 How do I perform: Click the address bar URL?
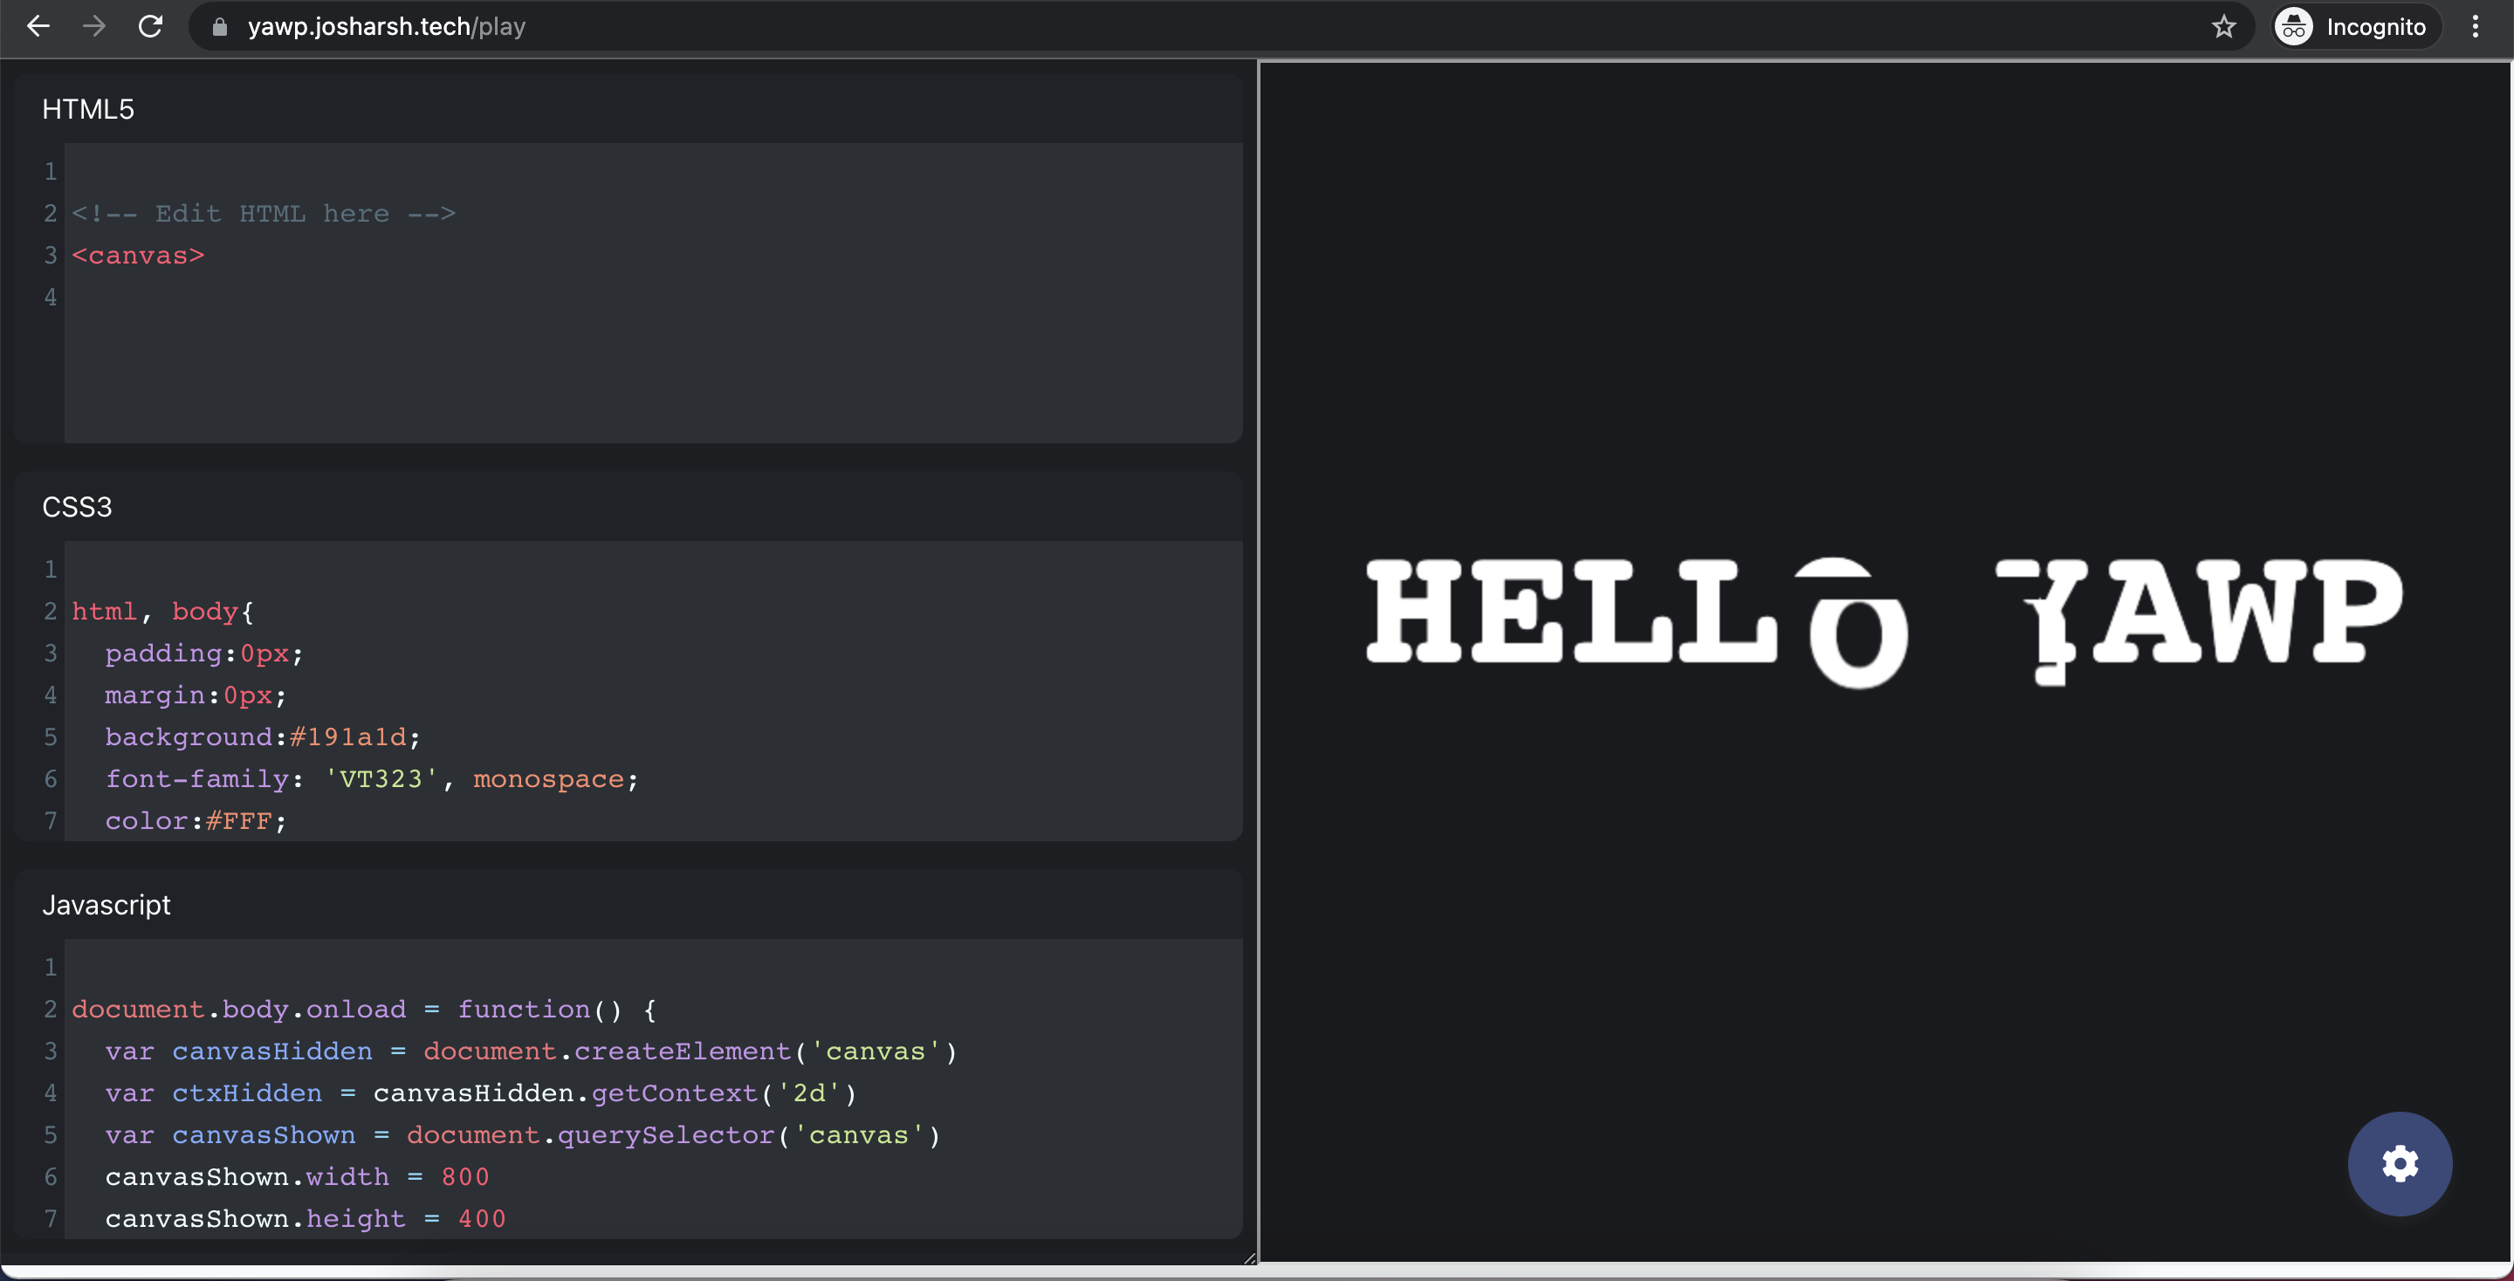tap(387, 26)
